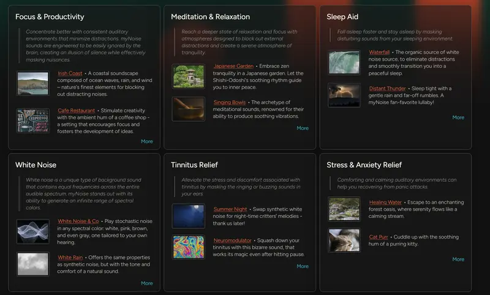Click the quote beginning 'Reach a deeper state'
This screenshot has width=490, height=295.
coord(239,42)
